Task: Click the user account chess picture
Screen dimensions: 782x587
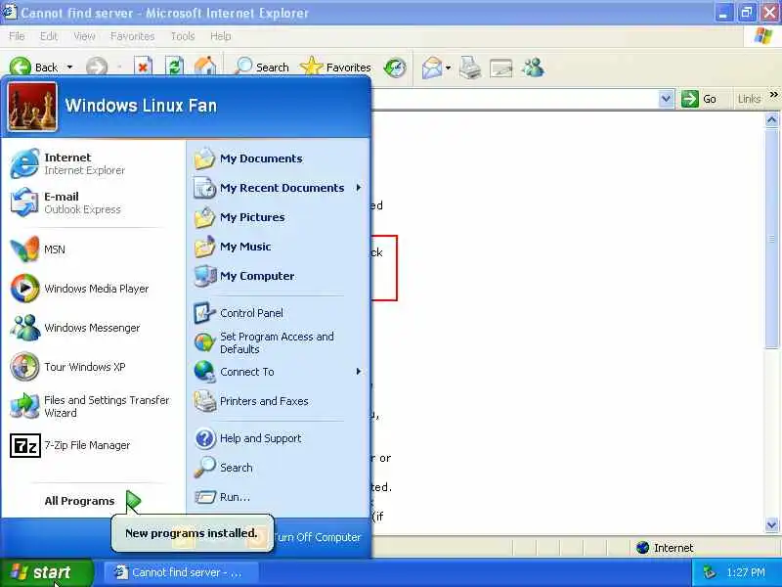Action: [x=32, y=107]
